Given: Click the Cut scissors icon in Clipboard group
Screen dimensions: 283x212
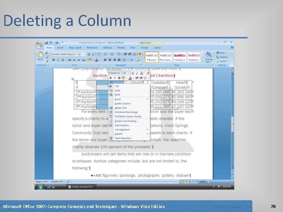Looking at the screenshot, I should [x=47, y=53].
